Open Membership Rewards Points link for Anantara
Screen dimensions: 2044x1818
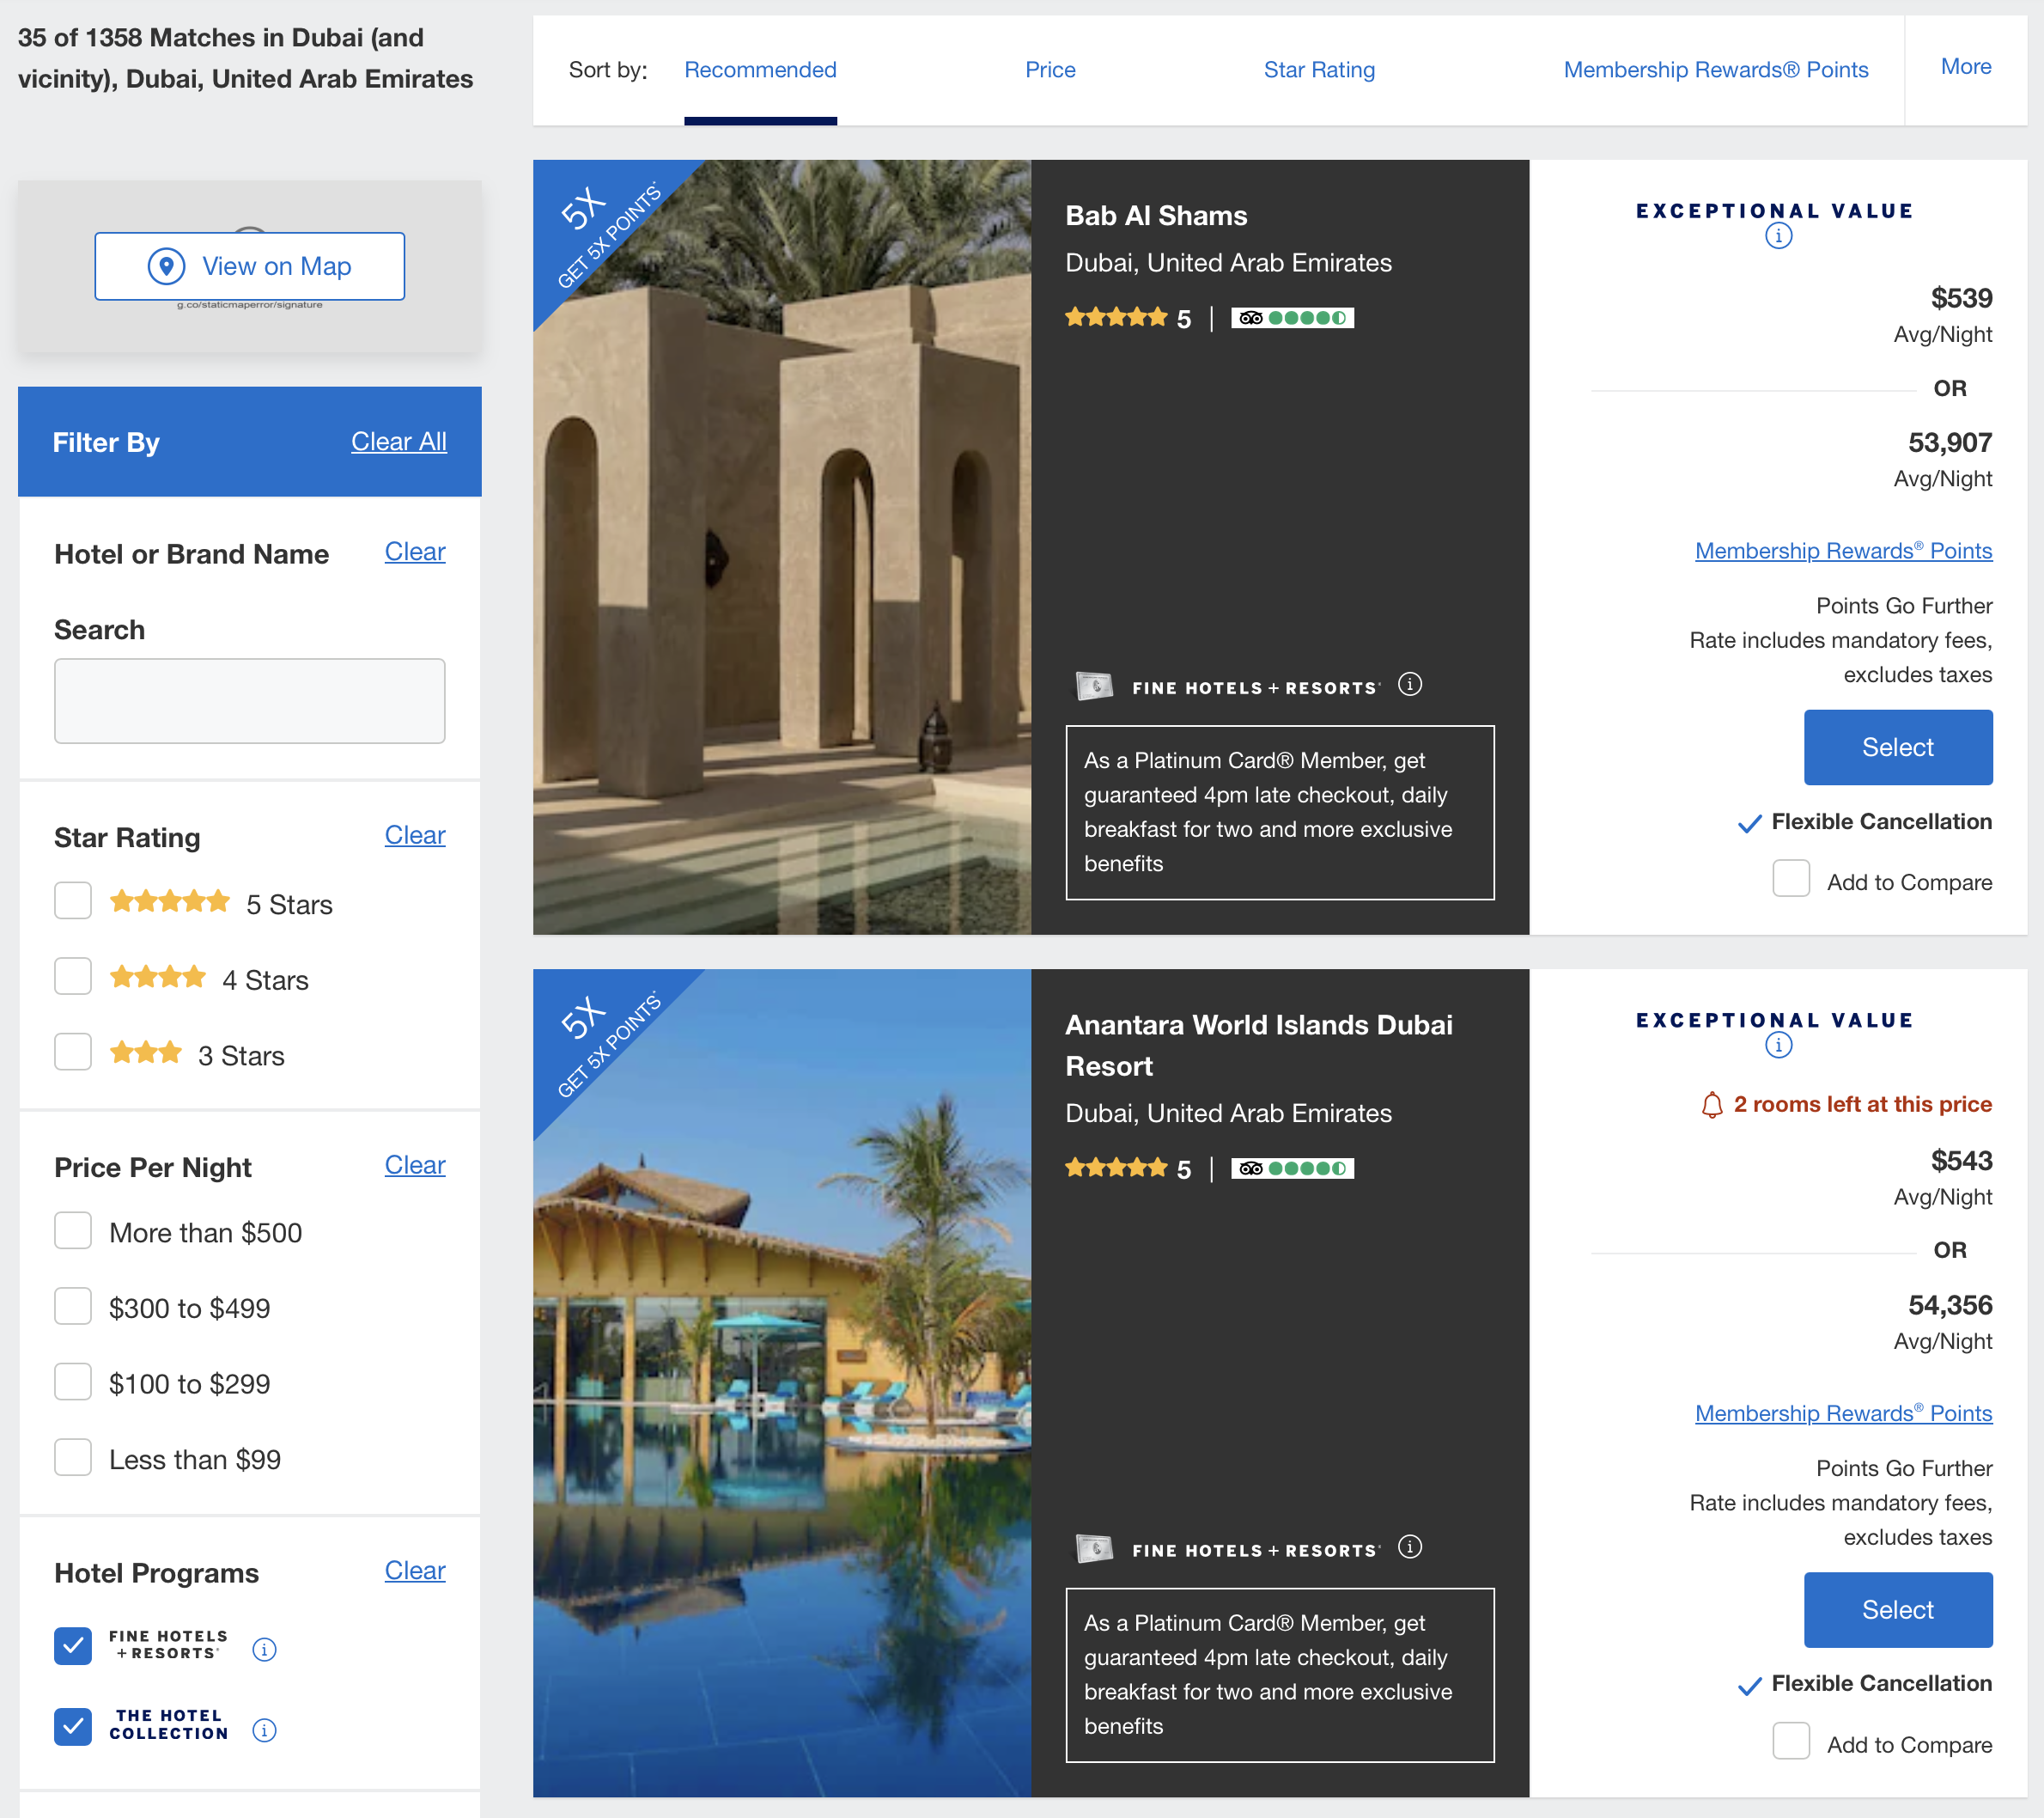(x=1844, y=1412)
